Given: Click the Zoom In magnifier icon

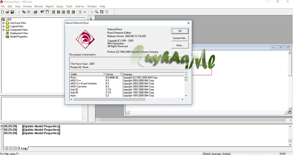Looking at the screenshot, I should click(92, 12).
